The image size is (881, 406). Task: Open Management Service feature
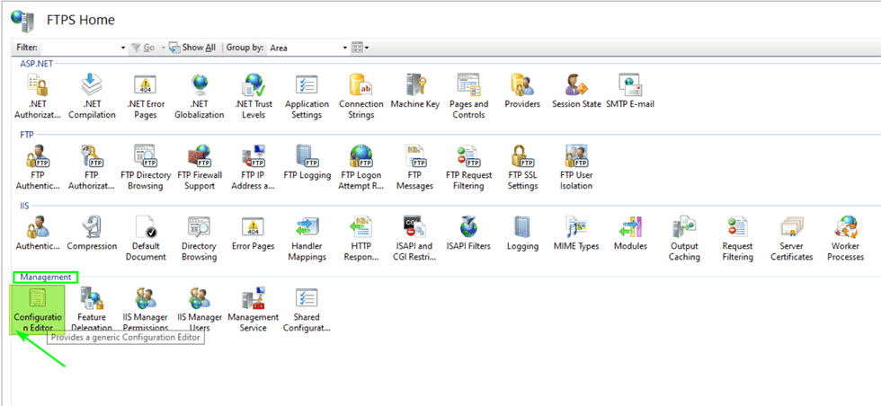click(x=254, y=309)
